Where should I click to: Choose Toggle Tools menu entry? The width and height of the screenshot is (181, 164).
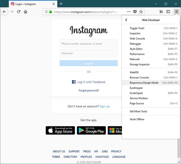151,28
